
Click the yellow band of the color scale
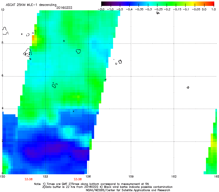pyautogui.click(x=193, y=4)
